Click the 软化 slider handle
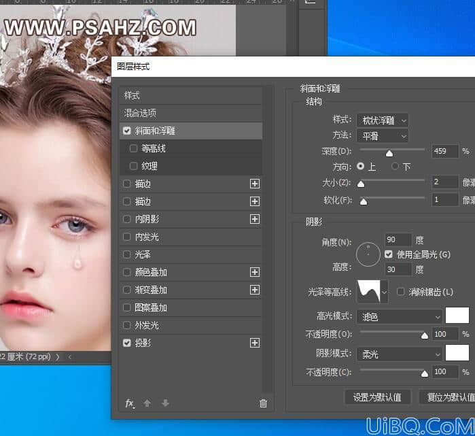475x436 pixels. (364, 201)
